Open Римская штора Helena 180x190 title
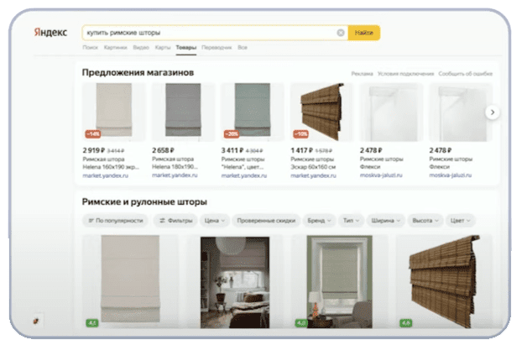 [175, 163]
